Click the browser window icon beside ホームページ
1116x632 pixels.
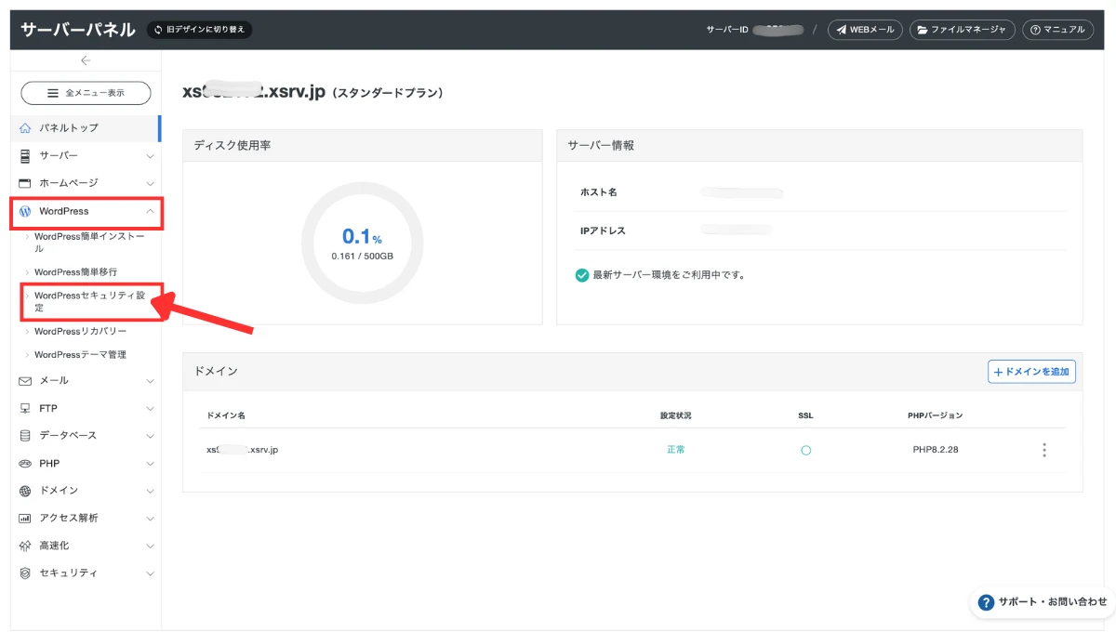pyautogui.click(x=25, y=183)
